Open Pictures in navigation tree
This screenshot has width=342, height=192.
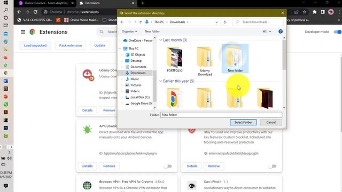(x=133, y=85)
